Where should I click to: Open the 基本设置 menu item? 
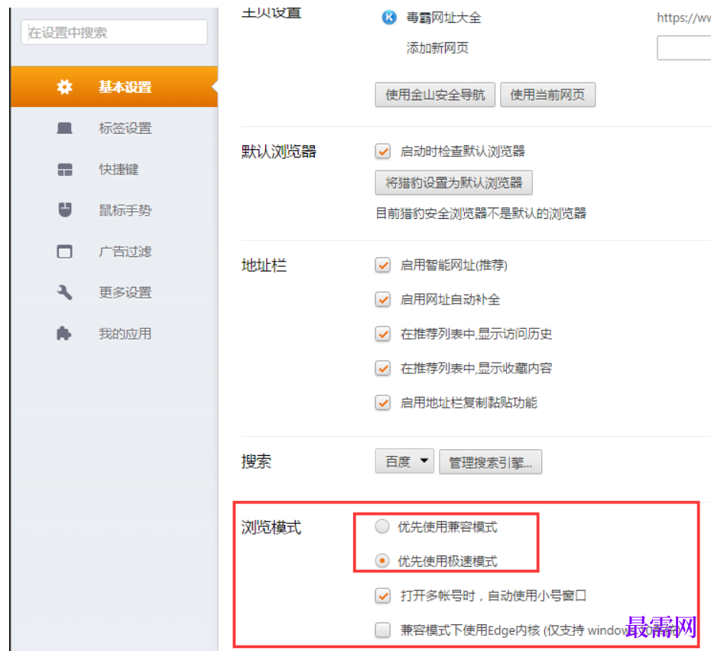click(114, 86)
